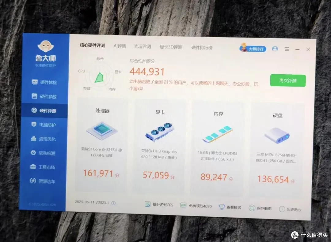The width and height of the screenshot is (331, 242).
Task: Open the user account avatar icon
Action: pos(275,49)
